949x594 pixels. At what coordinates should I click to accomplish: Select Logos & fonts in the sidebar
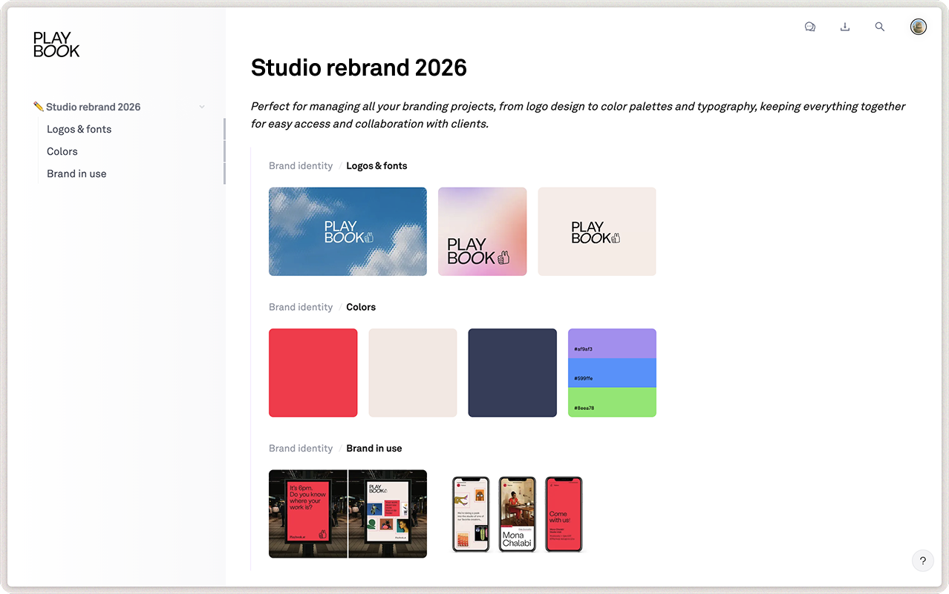point(79,129)
